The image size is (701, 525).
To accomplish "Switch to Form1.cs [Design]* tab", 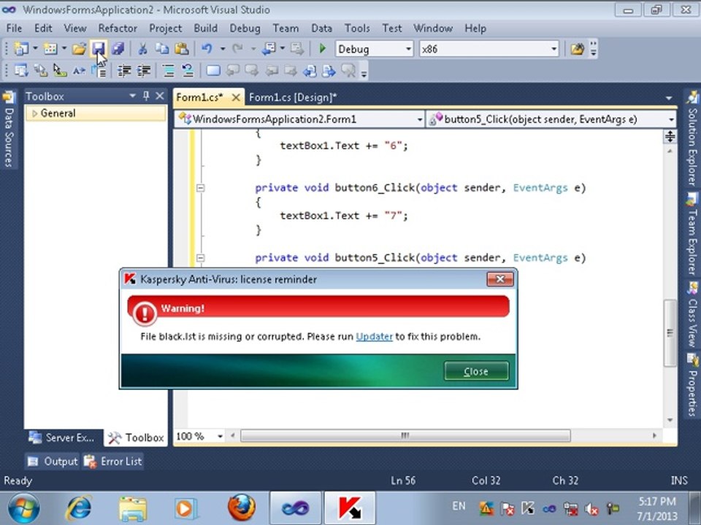I will click(x=293, y=97).
